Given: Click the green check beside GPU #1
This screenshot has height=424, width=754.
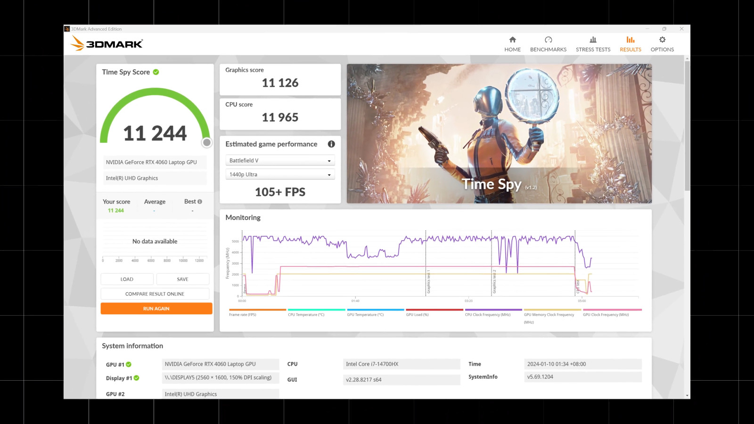Looking at the screenshot, I should pyautogui.click(x=129, y=364).
